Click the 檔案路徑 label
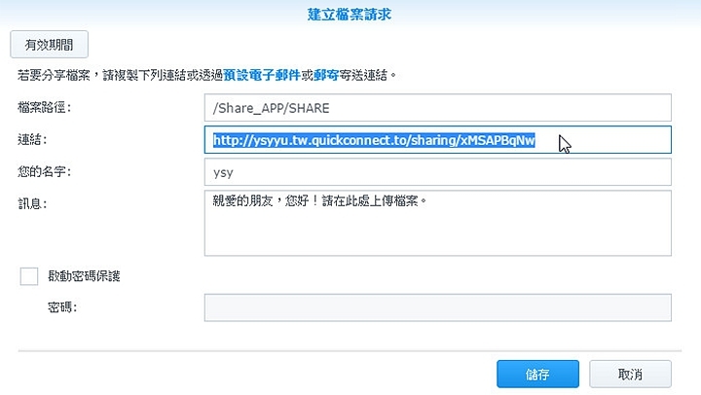This screenshot has height=395, width=701. 44,108
